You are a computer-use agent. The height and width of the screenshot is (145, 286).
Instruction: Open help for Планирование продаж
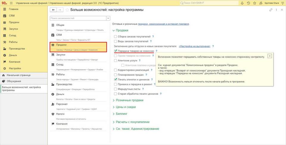(x=146, y=75)
